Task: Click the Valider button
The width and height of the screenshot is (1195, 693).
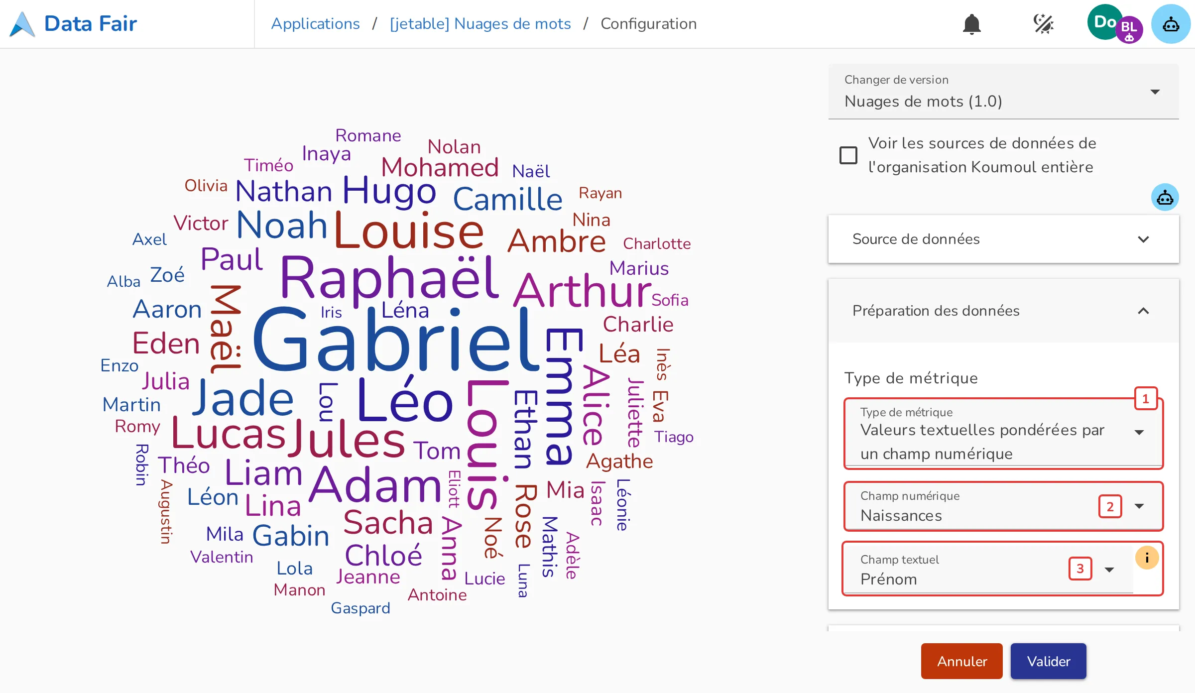Action: [1048, 661]
